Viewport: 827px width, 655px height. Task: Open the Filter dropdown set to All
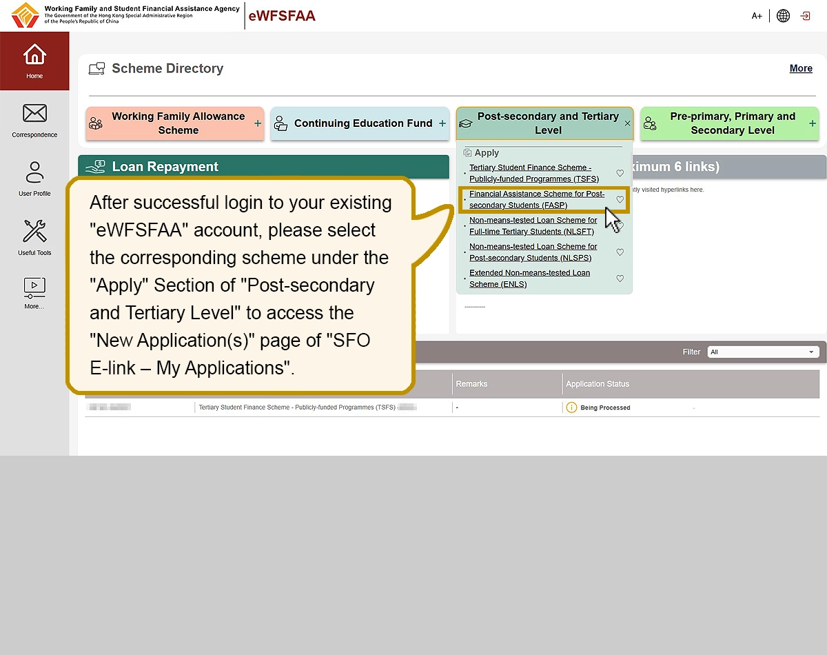point(763,352)
